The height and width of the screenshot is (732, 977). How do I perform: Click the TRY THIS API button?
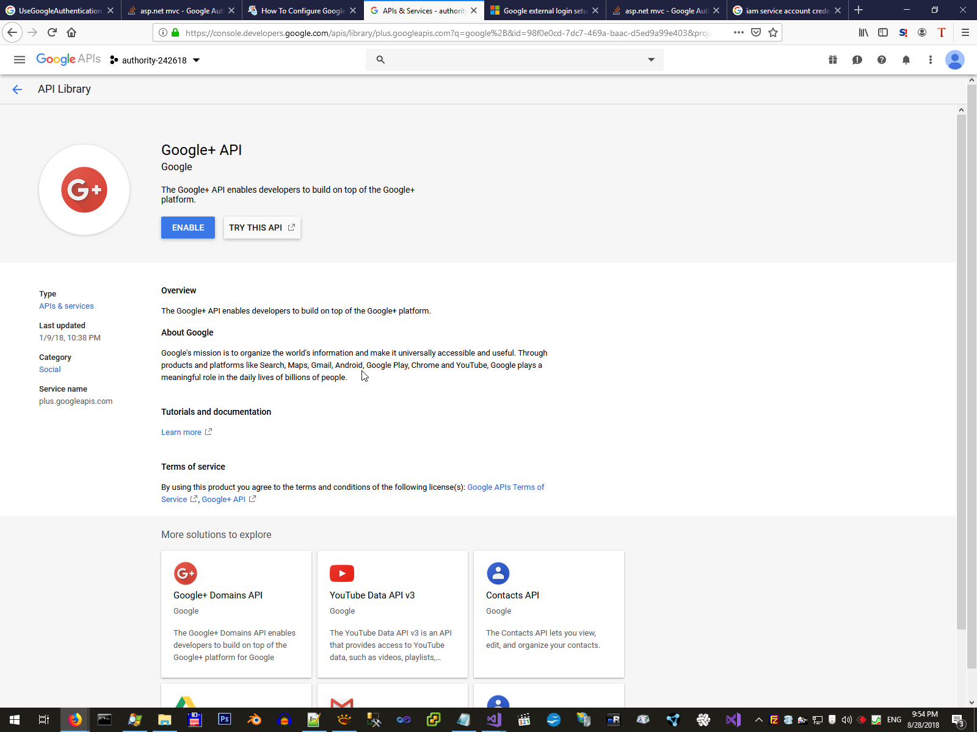[262, 228]
